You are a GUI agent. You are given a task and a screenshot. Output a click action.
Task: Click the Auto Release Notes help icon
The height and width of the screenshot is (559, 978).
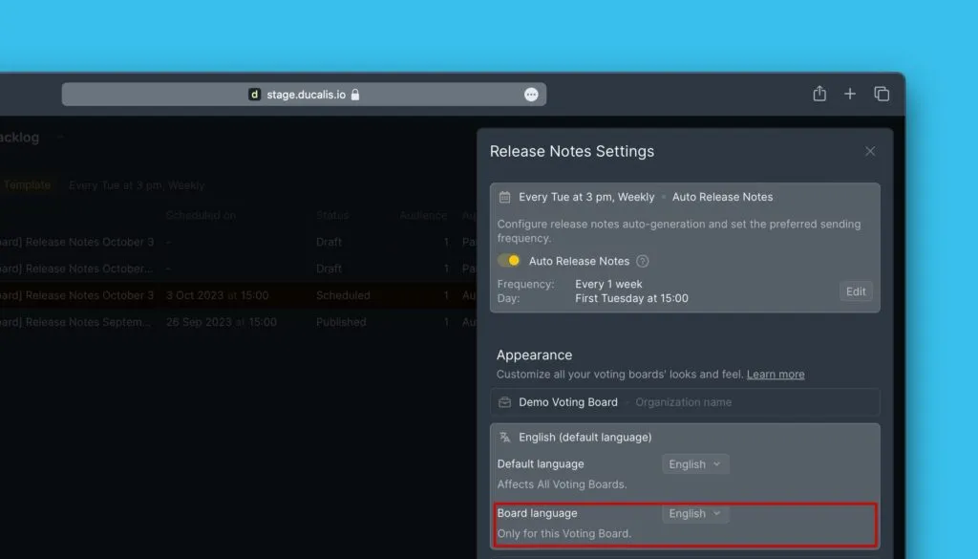tap(643, 261)
